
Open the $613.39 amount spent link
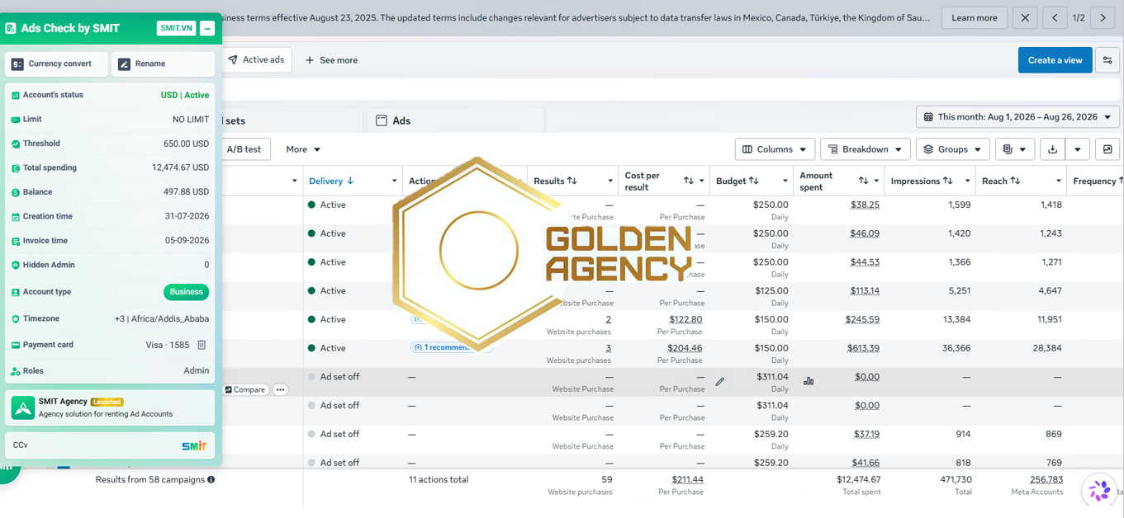click(863, 348)
